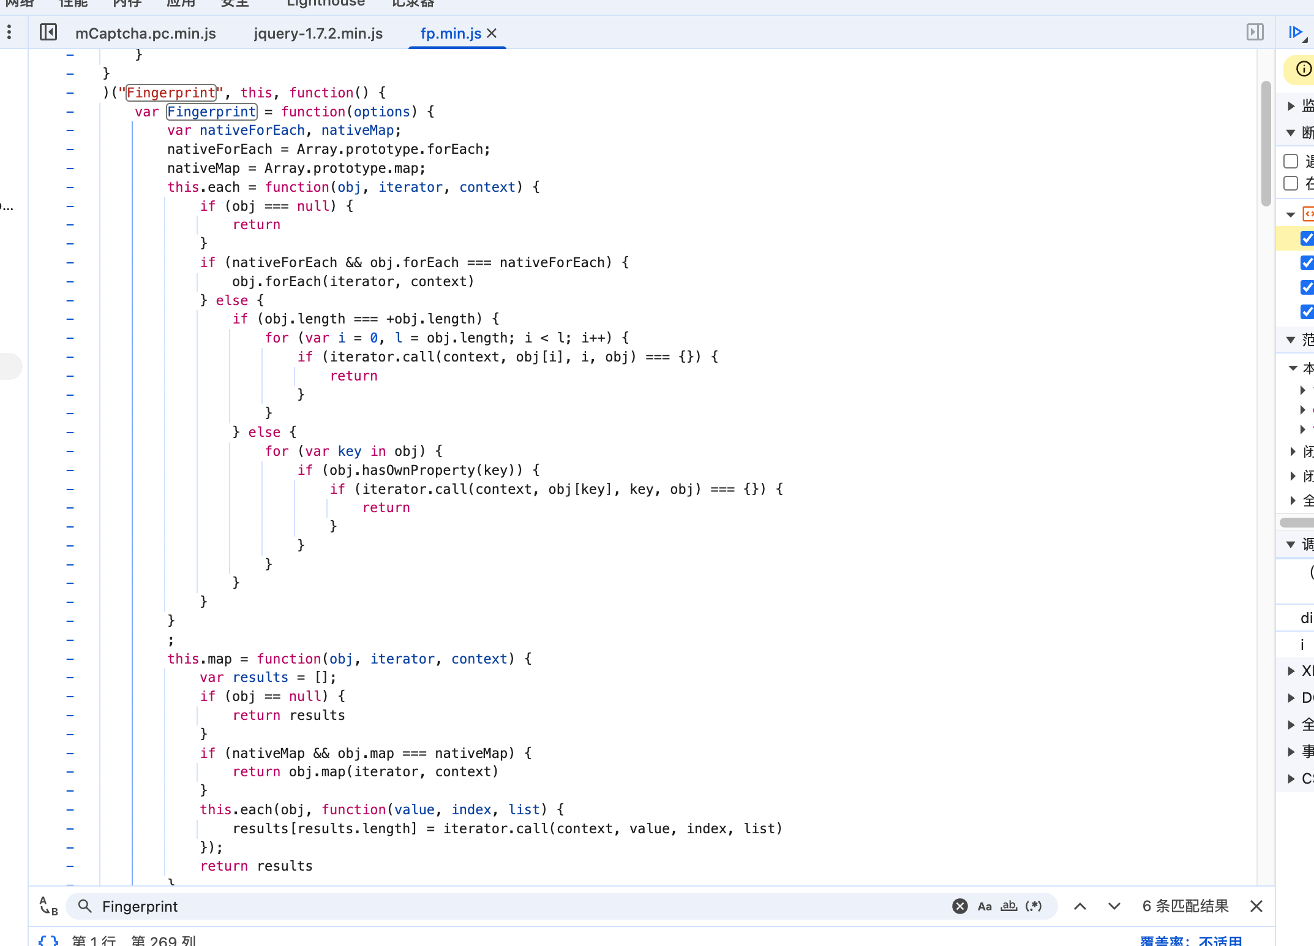
Task: Click the scope pane horizontal scrollbar
Action: (x=1297, y=523)
